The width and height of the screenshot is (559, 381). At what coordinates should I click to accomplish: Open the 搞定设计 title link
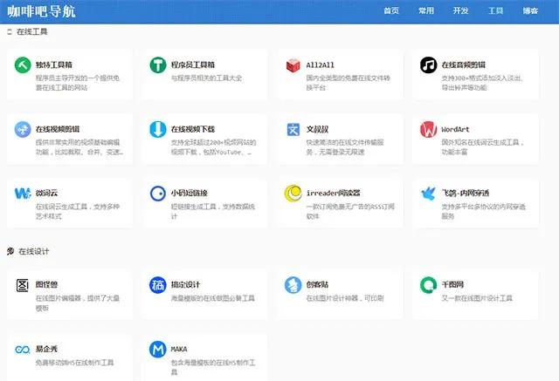coord(185,284)
